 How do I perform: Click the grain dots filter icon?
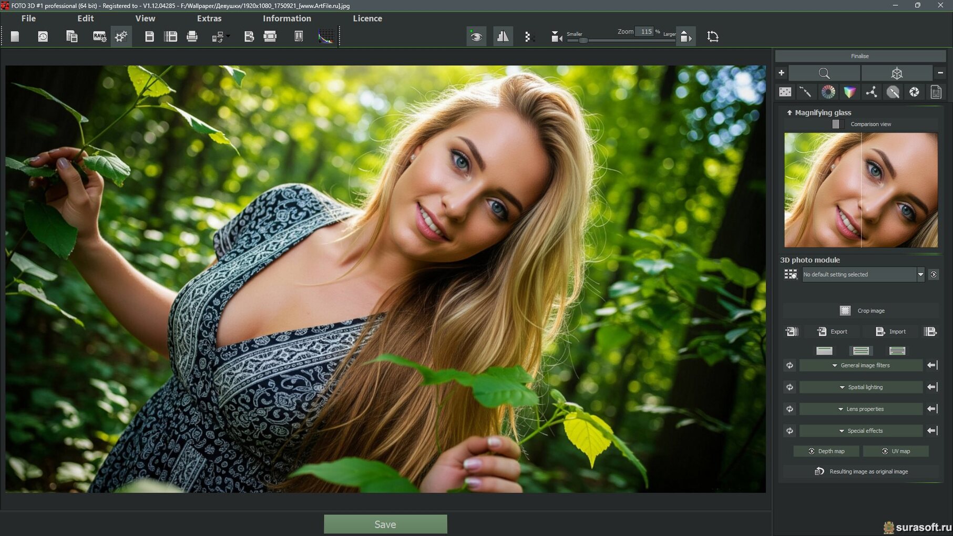point(785,92)
